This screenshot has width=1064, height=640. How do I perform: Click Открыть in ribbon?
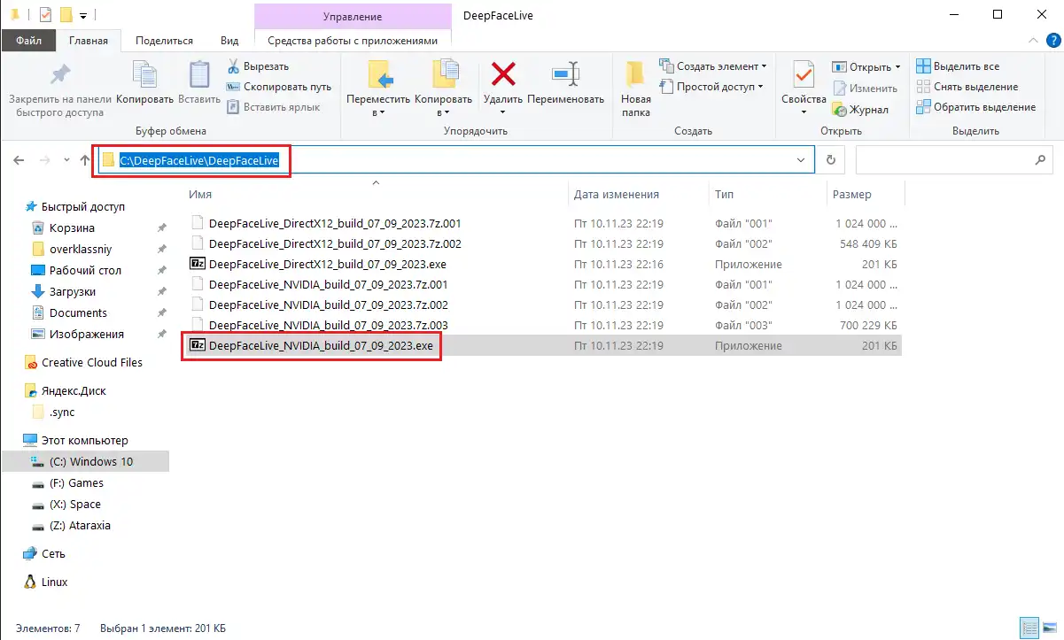click(x=866, y=66)
